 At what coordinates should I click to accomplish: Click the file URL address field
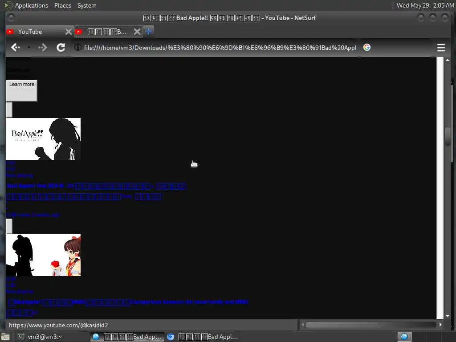pyautogui.click(x=220, y=48)
